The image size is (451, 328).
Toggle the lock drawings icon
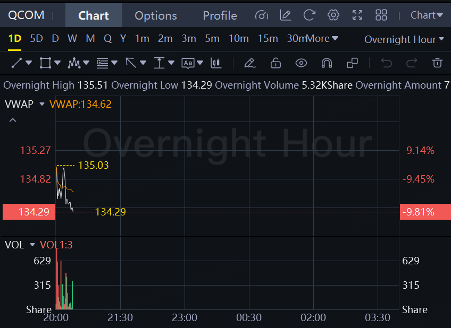click(275, 63)
